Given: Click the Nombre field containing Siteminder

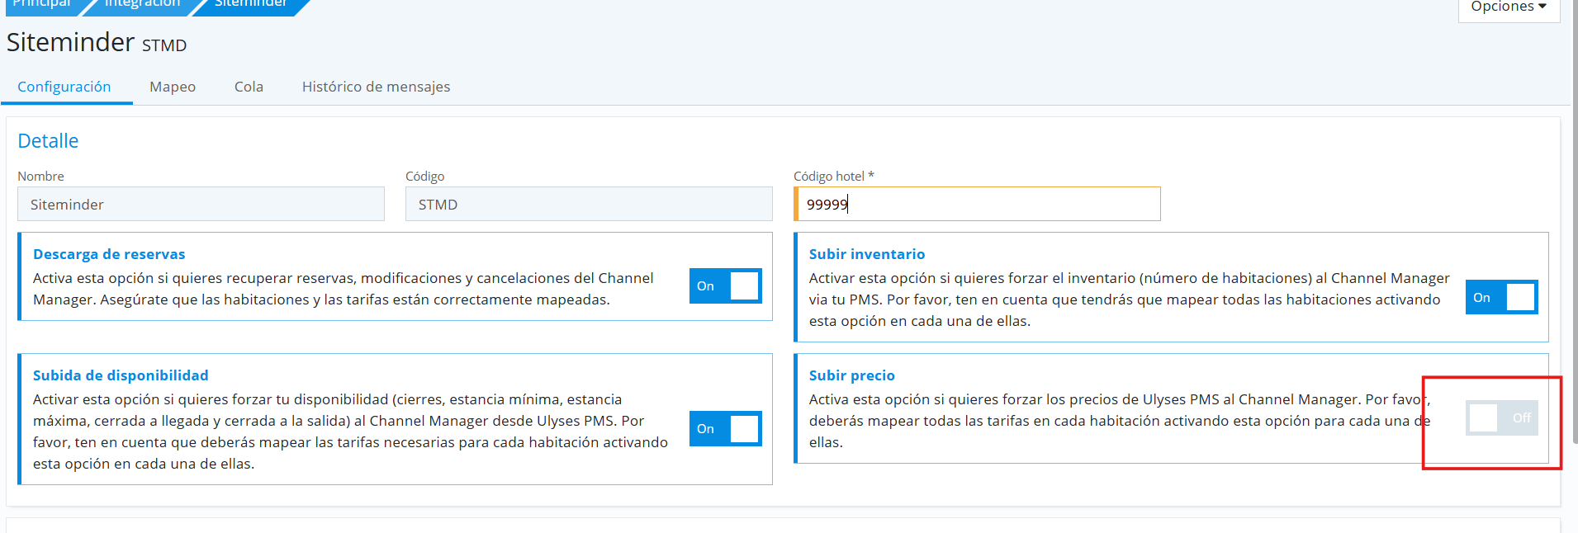Looking at the screenshot, I should [x=201, y=205].
